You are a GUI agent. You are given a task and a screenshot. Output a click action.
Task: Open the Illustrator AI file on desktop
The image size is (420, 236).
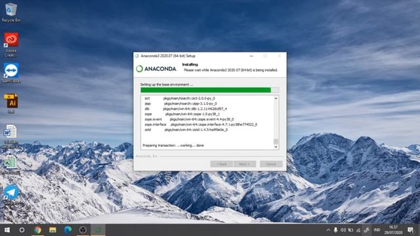[x=11, y=104]
